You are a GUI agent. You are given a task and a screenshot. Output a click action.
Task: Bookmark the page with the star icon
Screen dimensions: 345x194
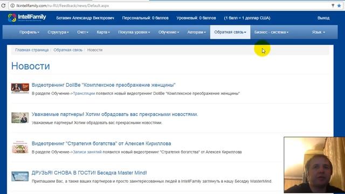pos(339,6)
